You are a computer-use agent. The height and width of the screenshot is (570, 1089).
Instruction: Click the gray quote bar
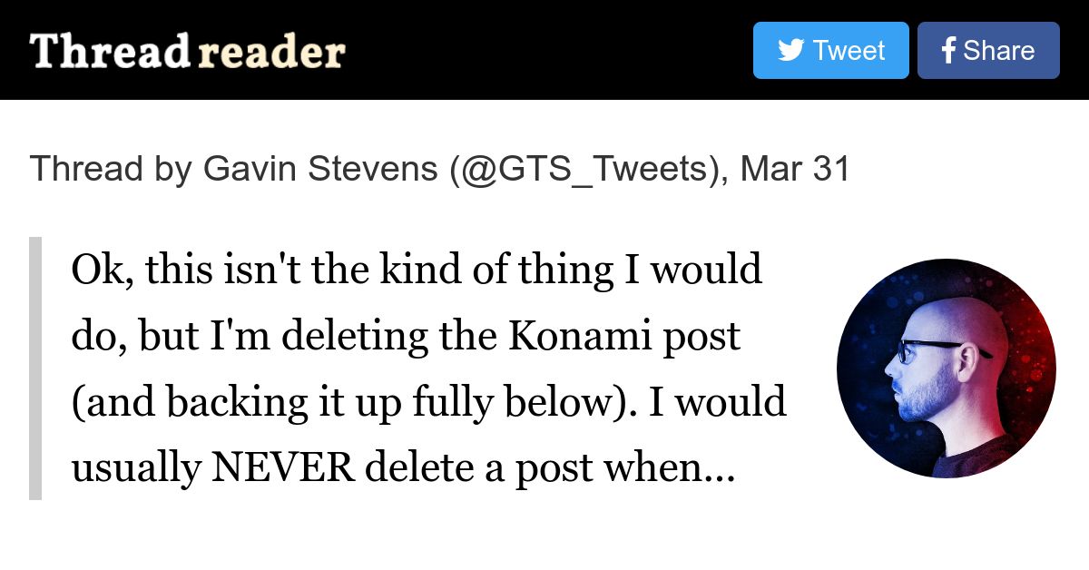[x=35, y=369]
